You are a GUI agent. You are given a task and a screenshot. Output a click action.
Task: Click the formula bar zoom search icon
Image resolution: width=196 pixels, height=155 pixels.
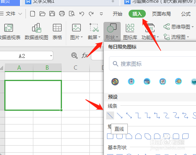(74, 56)
